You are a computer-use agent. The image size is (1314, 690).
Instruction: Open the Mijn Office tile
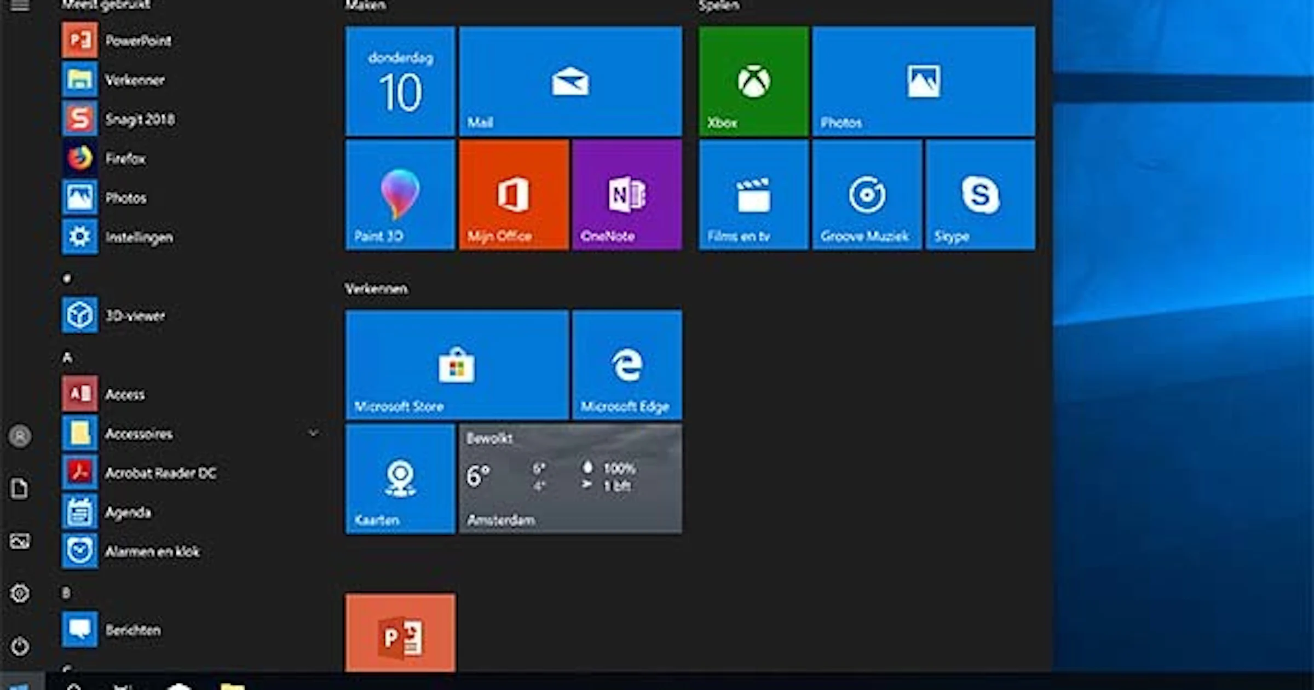tap(514, 195)
